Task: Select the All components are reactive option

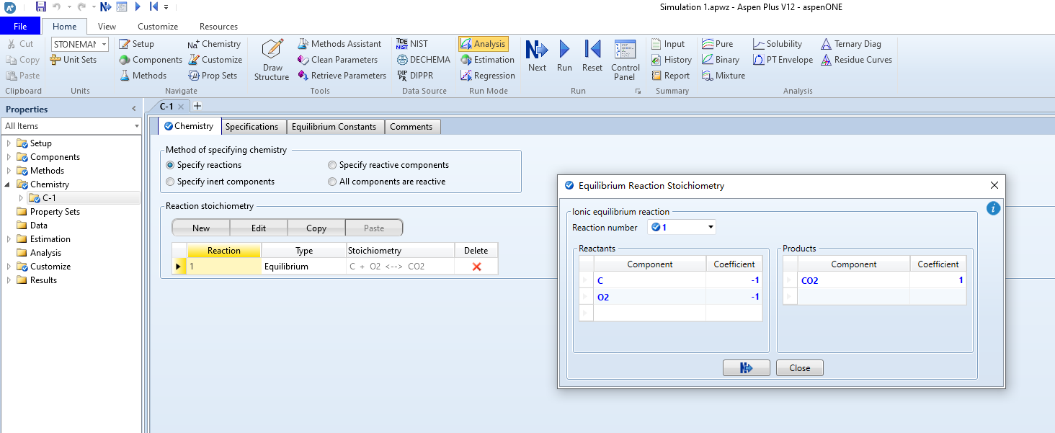Action: click(333, 182)
